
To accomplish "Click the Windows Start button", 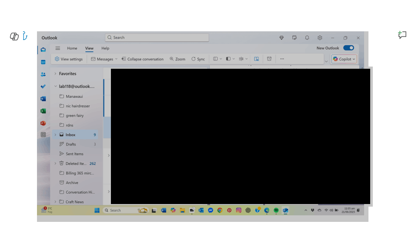I will coord(97,210).
